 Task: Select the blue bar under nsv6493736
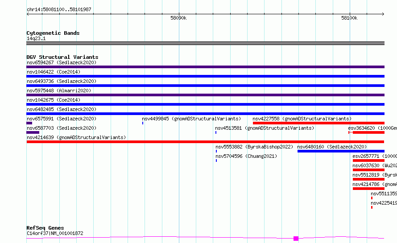click(x=205, y=86)
